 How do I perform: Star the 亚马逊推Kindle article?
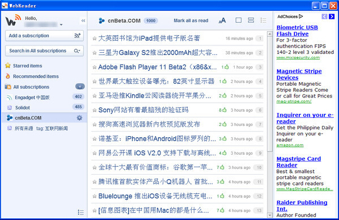point(95,96)
